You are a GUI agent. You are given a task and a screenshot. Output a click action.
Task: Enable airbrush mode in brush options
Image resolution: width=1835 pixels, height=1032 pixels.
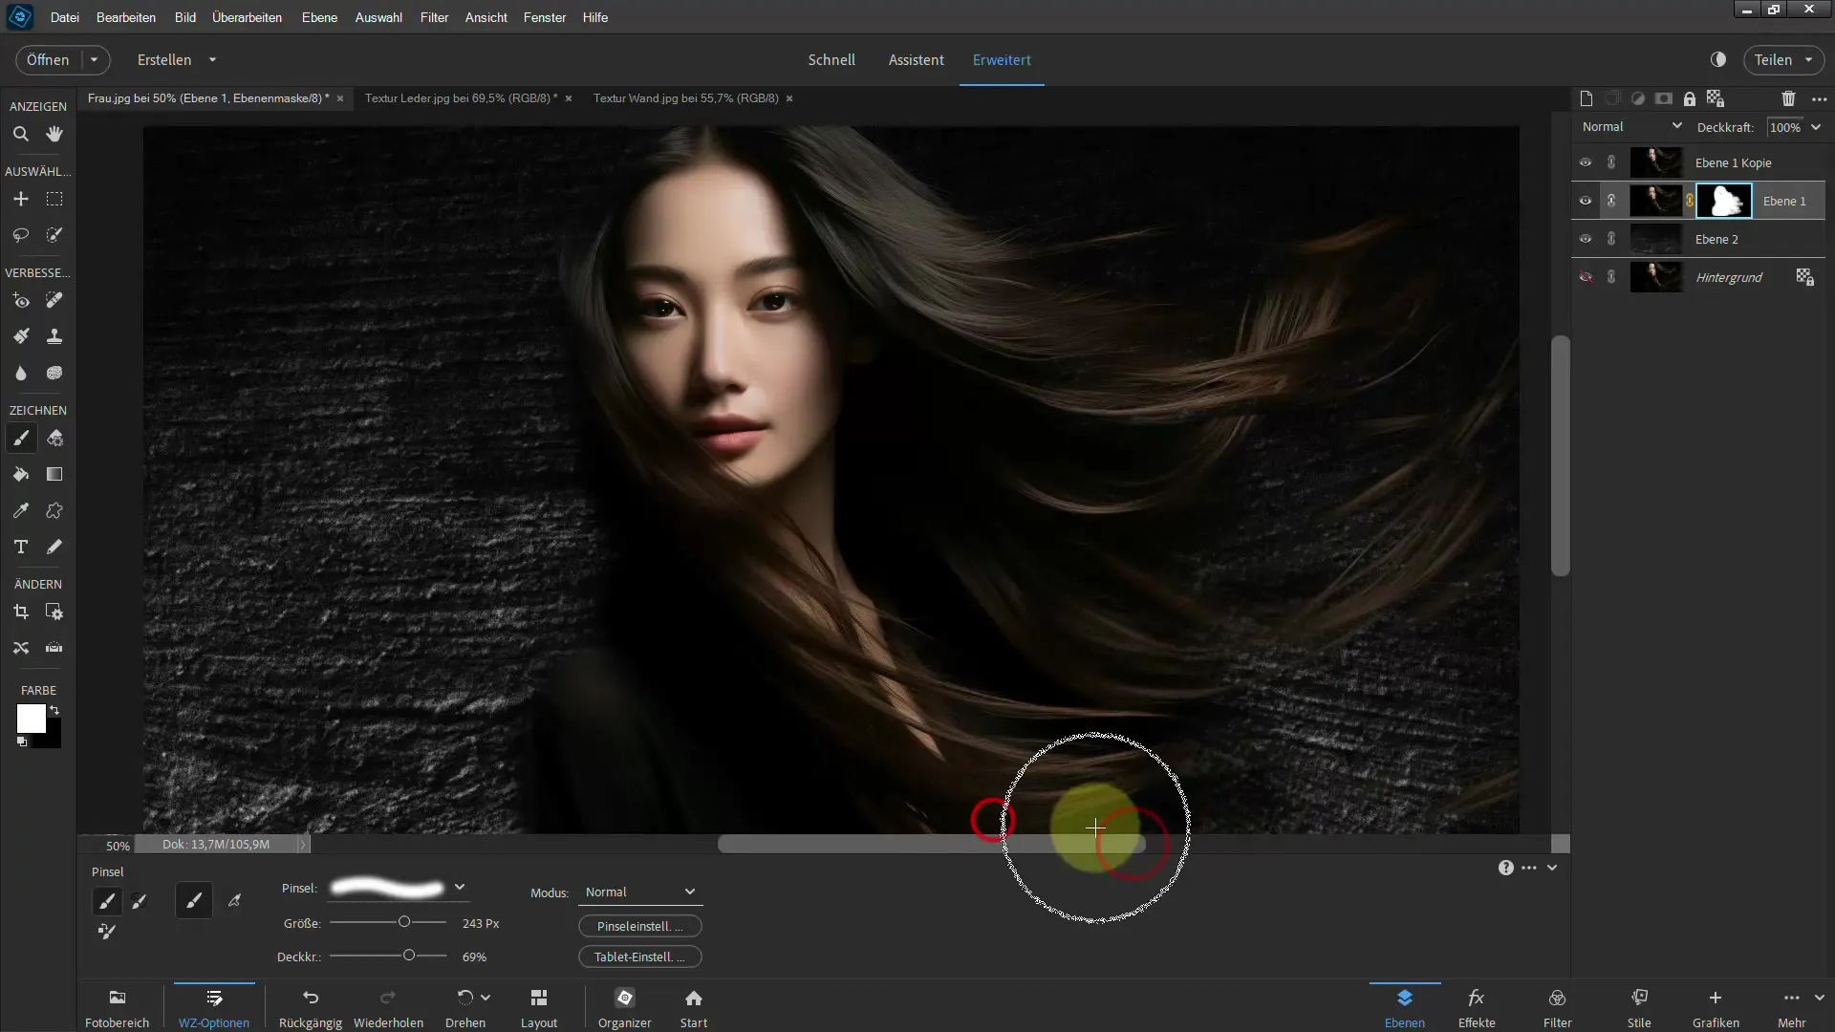pyautogui.click(x=234, y=900)
